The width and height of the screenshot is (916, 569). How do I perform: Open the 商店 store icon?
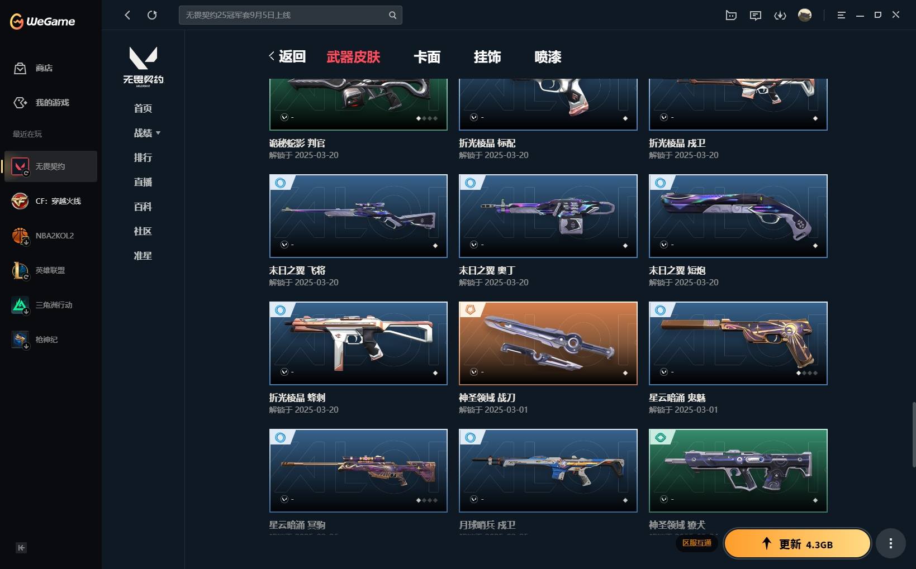click(20, 68)
